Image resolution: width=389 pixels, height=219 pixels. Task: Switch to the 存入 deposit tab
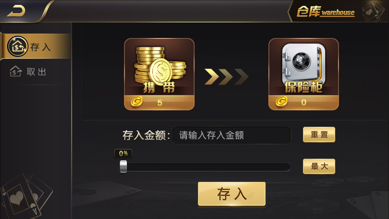click(x=36, y=47)
